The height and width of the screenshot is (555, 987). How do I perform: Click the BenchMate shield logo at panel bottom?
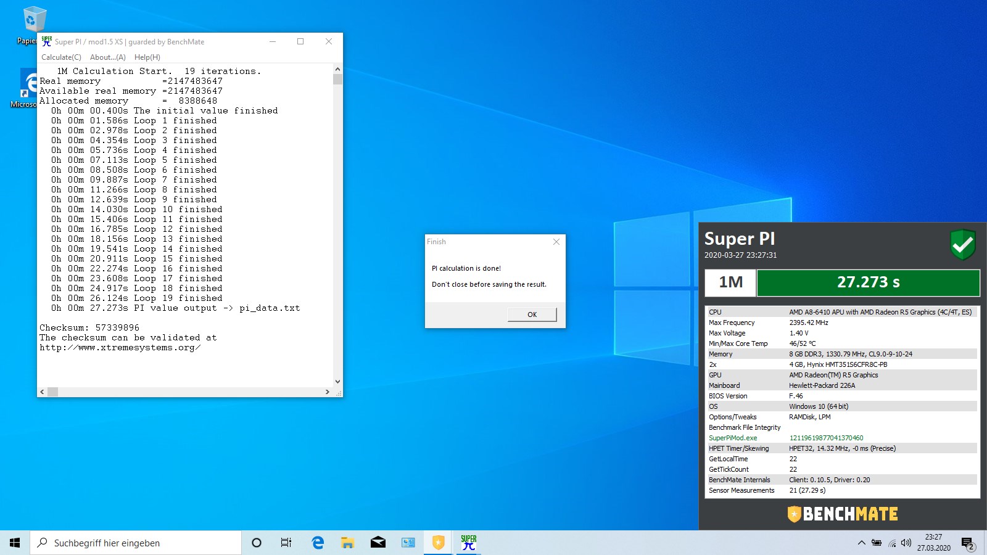794,514
